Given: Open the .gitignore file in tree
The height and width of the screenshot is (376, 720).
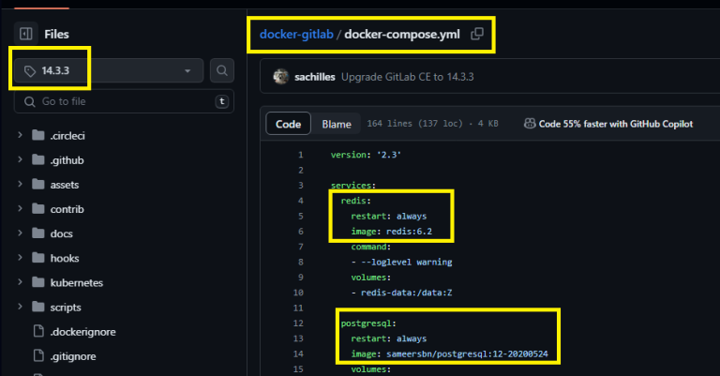Looking at the screenshot, I should point(74,355).
